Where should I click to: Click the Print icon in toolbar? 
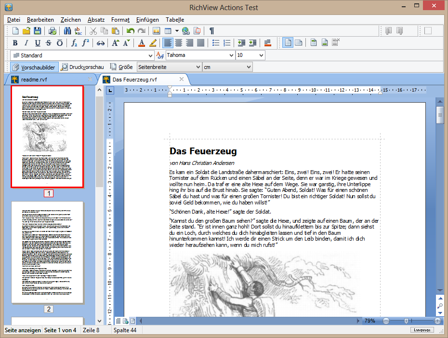(53, 31)
